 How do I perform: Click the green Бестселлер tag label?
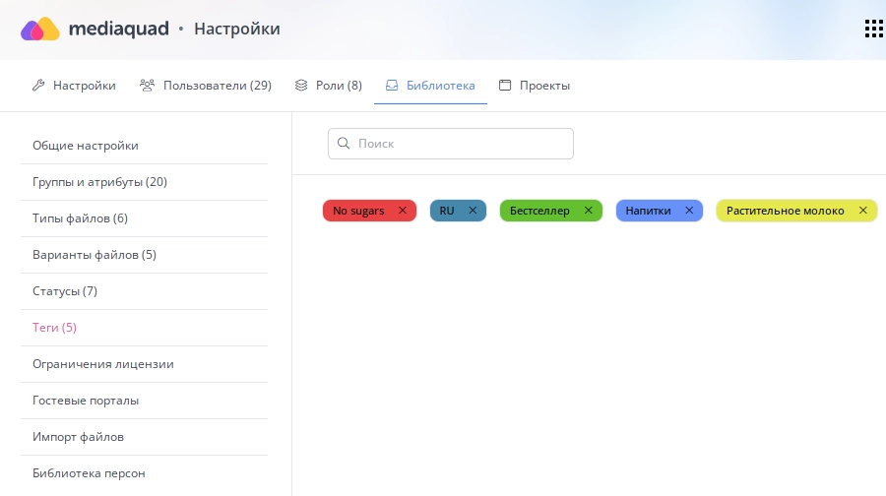click(x=539, y=211)
